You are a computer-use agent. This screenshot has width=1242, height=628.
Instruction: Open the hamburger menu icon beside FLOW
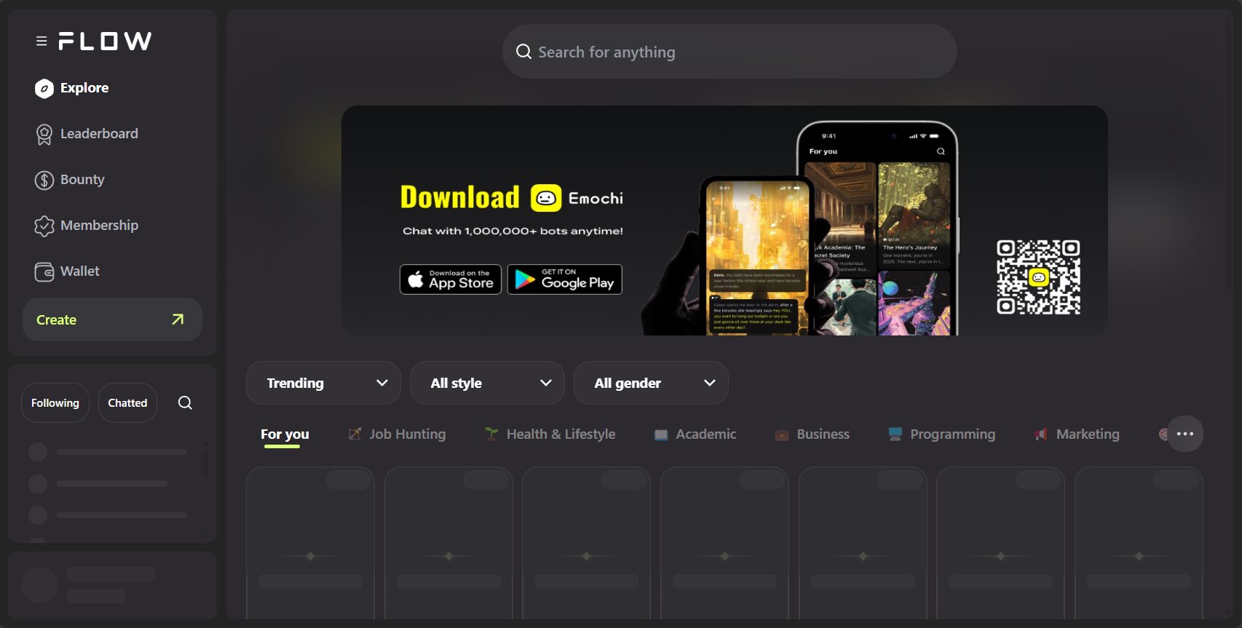pyautogui.click(x=41, y=41)
